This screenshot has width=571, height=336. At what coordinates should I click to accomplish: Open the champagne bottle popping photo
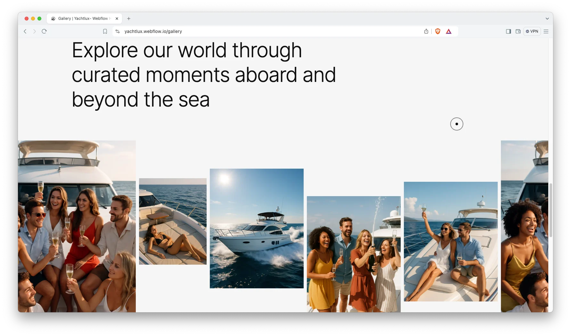354,254
